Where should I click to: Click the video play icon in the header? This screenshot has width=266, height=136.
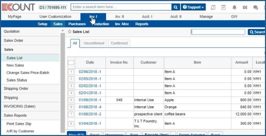(213, 7)
